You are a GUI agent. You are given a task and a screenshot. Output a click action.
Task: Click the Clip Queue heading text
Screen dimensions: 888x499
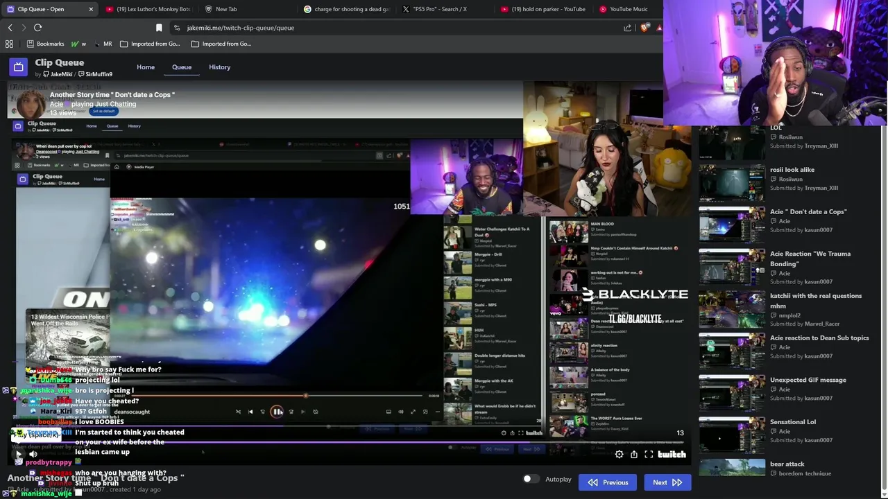pos(60,62)
